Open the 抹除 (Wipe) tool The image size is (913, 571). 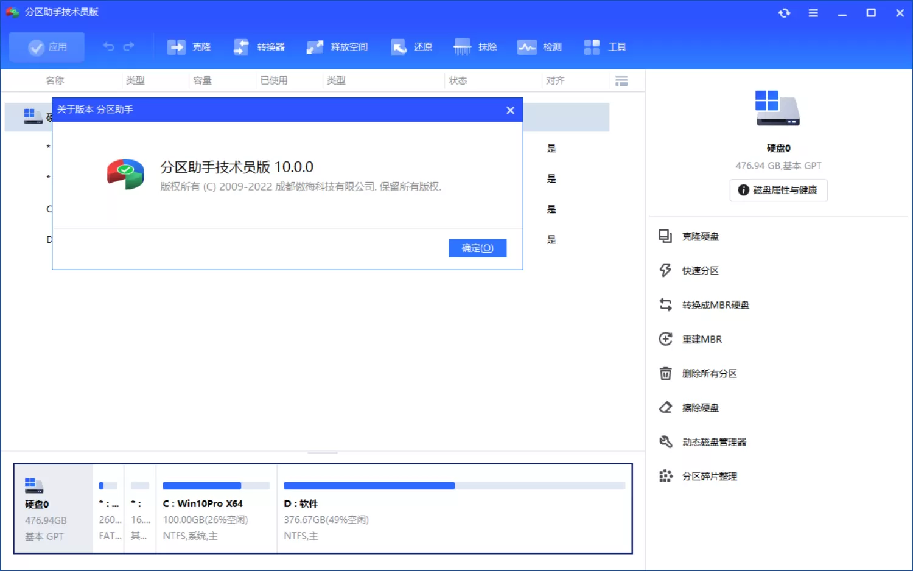[x=475, y=46]
